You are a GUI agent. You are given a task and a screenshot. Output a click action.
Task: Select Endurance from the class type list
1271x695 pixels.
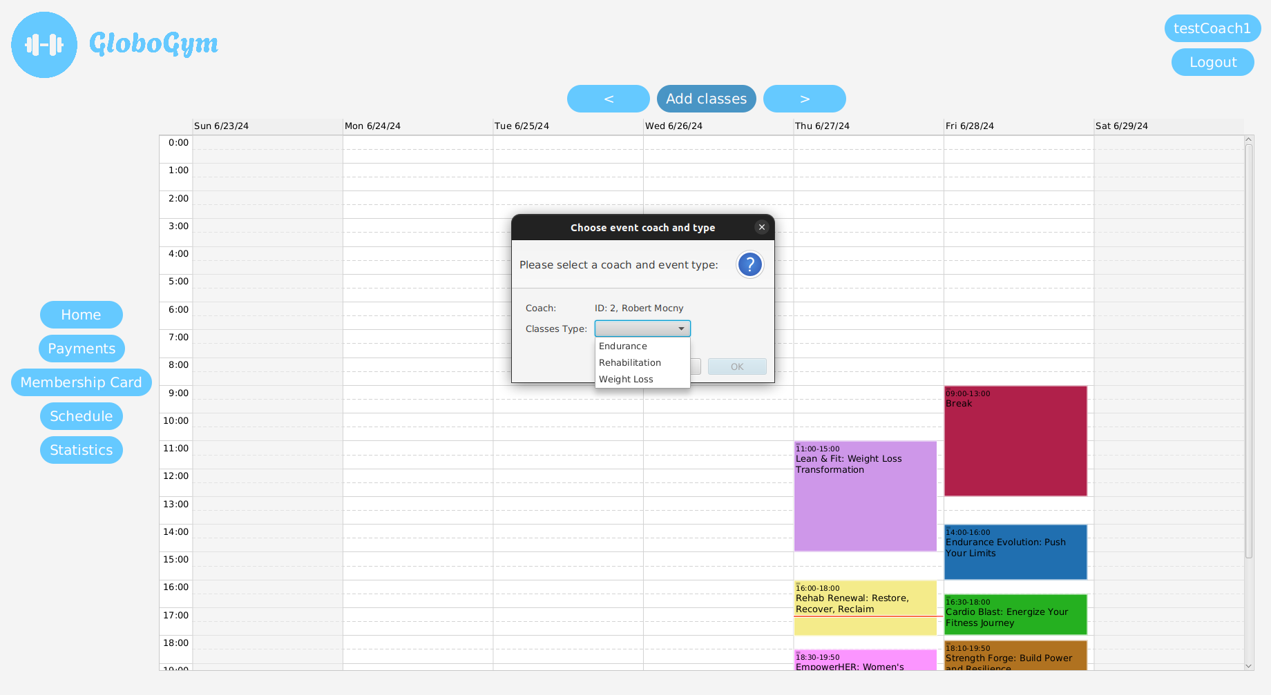click(x=623, y=346)
